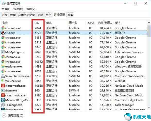Sort by the PID column header

click(x=37, y=23)
